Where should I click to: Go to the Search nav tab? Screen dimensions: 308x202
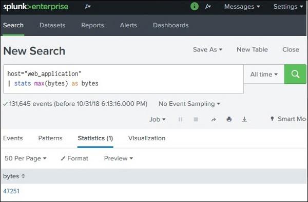tap(13, 25)
